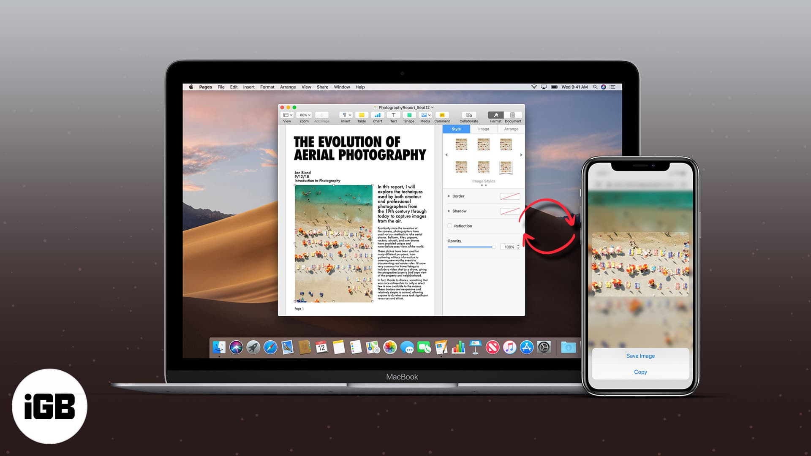Toggle the Format inspector paintbrush button
Screen dimensions: 811x456
coord(496,115)
